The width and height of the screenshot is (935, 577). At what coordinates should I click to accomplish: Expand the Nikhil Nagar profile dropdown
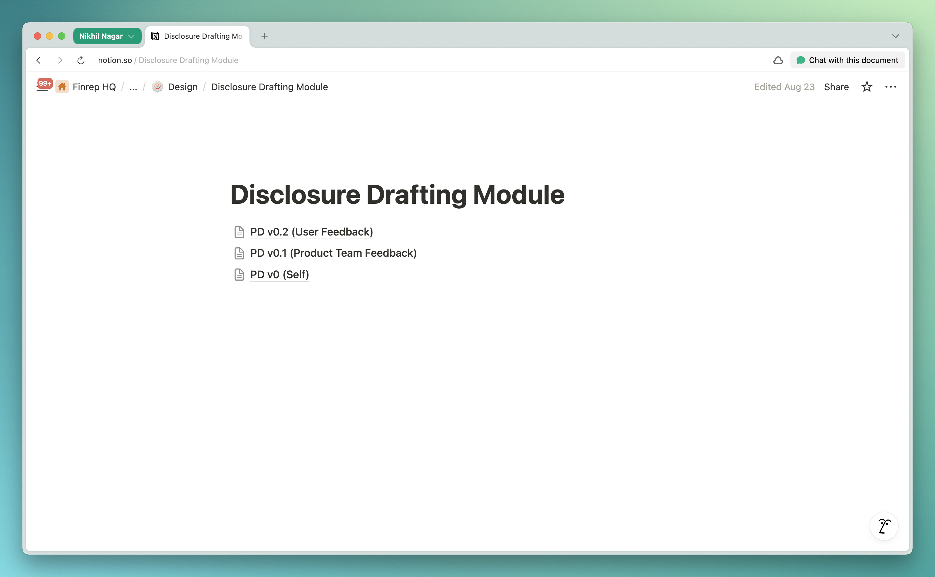click(x=107, y=36)
